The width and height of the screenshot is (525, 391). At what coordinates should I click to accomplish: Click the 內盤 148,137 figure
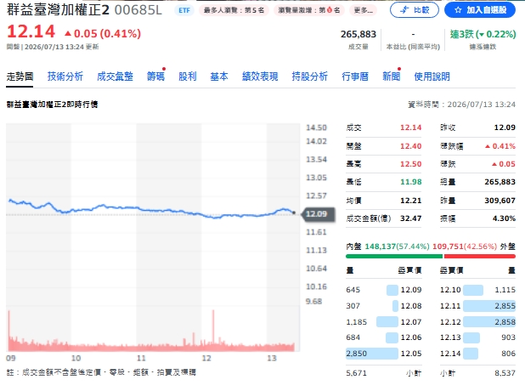[381, 246]
